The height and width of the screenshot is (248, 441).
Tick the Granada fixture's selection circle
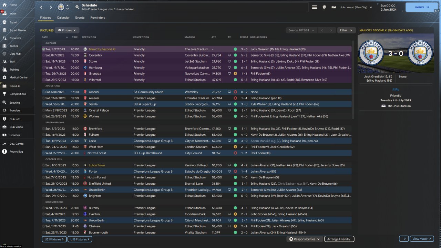pyautogui.click(x=44, y=74)
